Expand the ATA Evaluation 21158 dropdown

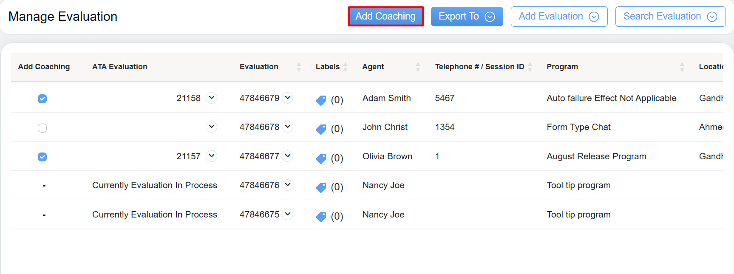point(211,98)
